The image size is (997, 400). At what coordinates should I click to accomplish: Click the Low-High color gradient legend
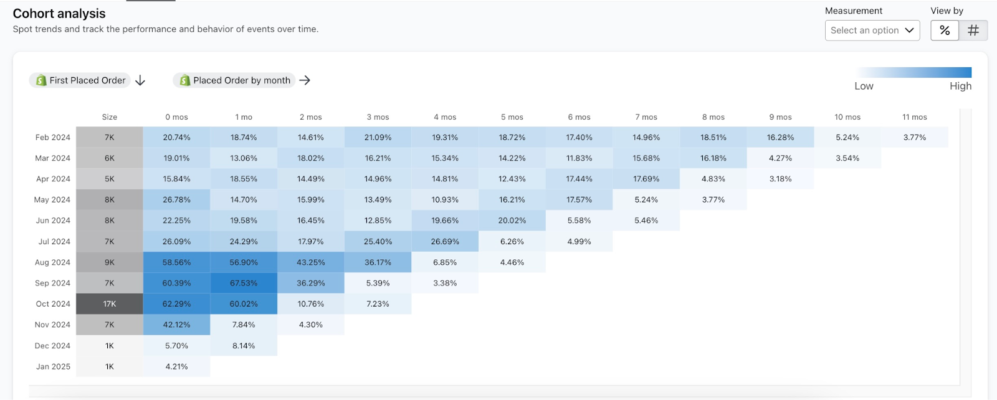pyautogui.click(x=914, y=72)
